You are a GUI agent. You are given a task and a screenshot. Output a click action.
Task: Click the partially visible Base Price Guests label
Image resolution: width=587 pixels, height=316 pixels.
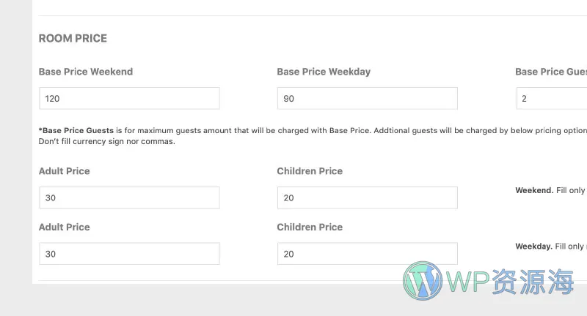(x=551, y=72)
